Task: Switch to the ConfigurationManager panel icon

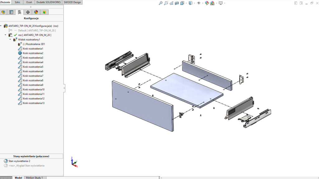Action: [x=19, y=12]
